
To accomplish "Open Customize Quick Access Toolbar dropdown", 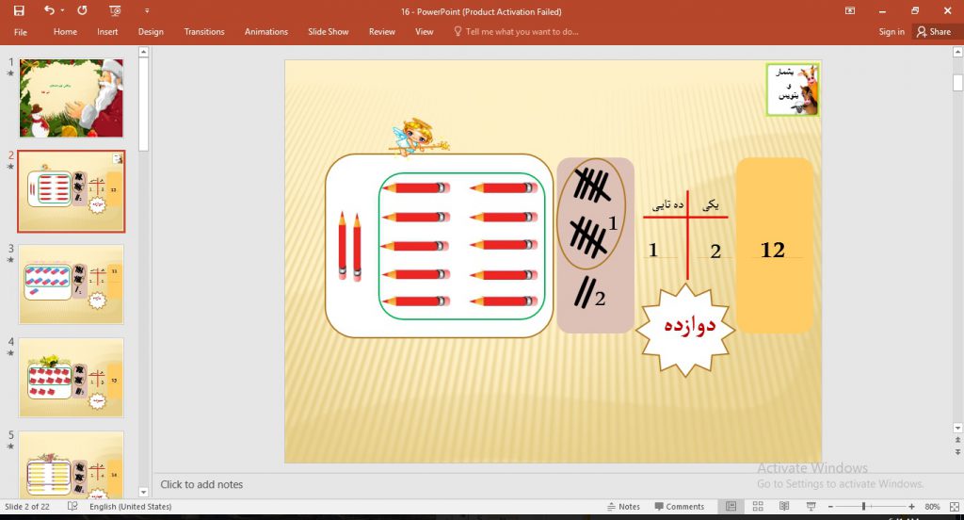I will click(147, 11).
